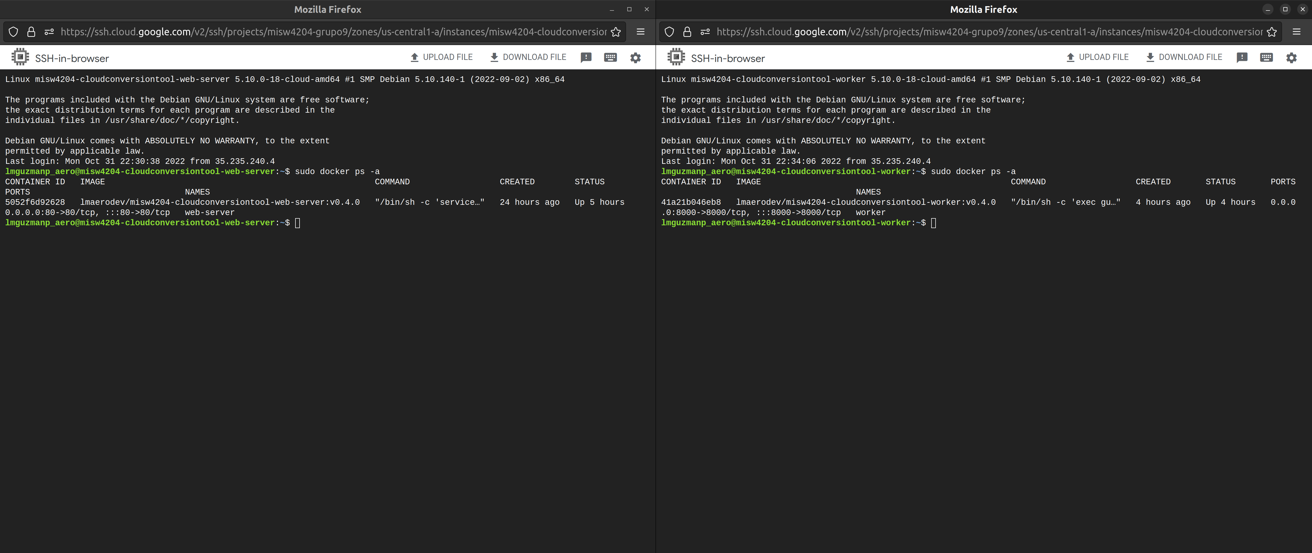
Task: Open SSH settings gear in the web-server window
Action: coord(635,58)
